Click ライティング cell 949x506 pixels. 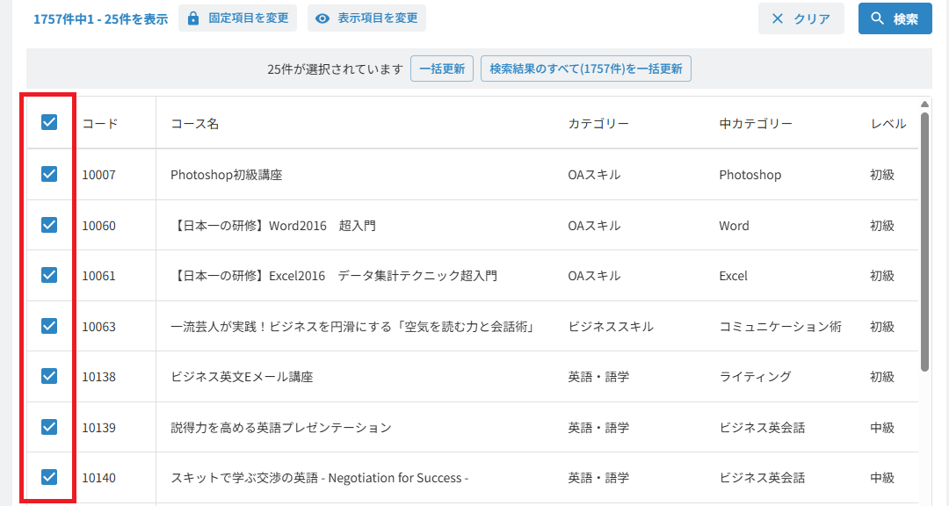coord(755,377)
